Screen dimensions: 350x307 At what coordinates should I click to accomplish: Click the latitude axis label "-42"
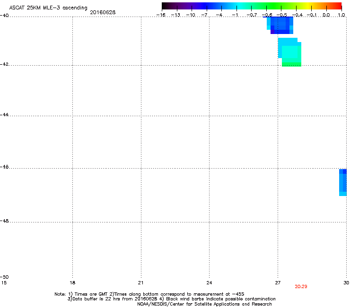4,64
